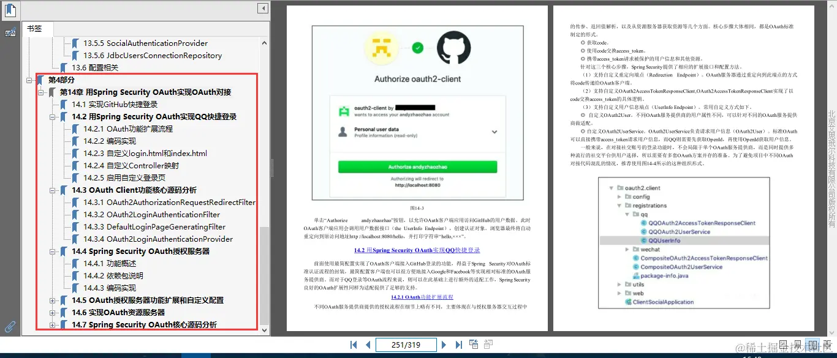837x358 pixels.
Task: Jump to first page with skip-back icon
Action: coord(354,345)
